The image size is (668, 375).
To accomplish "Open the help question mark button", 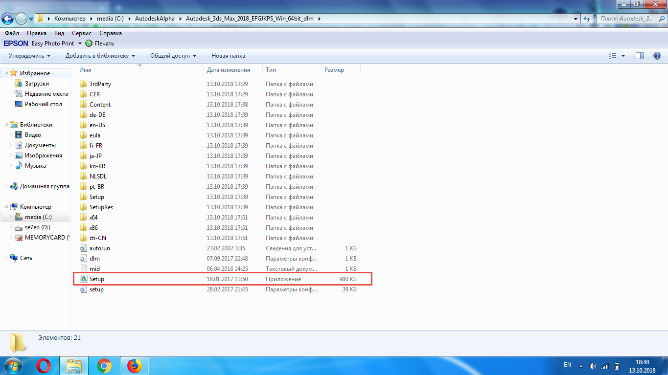I will [x=657, y=56].
